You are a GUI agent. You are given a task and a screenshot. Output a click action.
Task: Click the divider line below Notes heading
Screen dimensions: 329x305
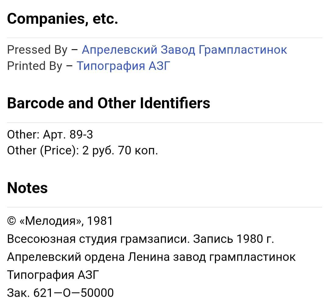point(164,207)
